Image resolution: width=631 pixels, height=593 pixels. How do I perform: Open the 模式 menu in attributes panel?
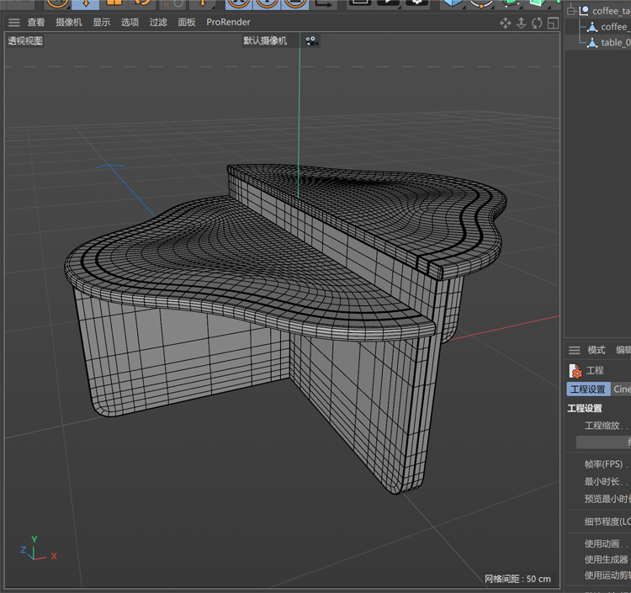(596, 350)
